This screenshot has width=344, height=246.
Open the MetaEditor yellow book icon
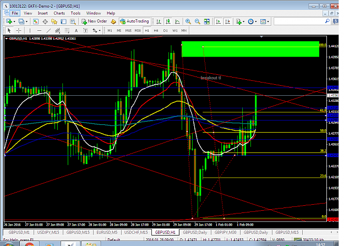coord(113,21)
